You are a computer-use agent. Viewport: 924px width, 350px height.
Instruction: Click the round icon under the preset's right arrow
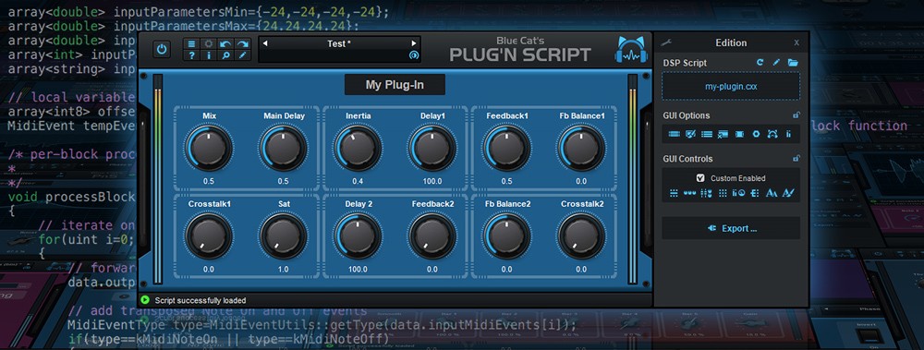tap(414, 55)
